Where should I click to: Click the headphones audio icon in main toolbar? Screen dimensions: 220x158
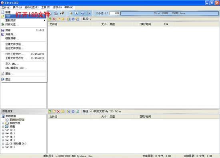pyautogui.click(x=62, y=13)
